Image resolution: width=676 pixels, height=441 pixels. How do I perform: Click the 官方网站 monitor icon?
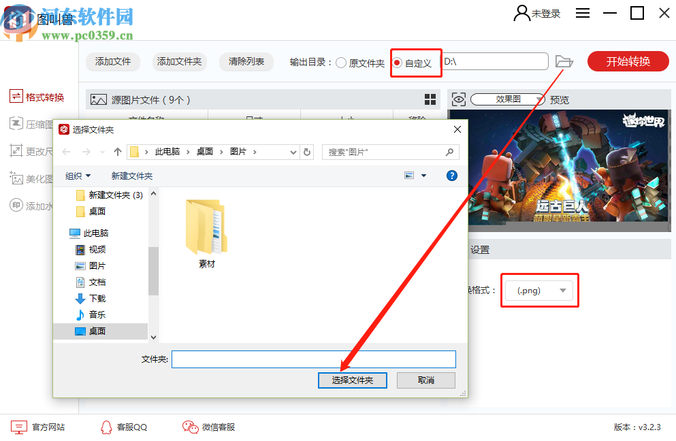(18, 427)
